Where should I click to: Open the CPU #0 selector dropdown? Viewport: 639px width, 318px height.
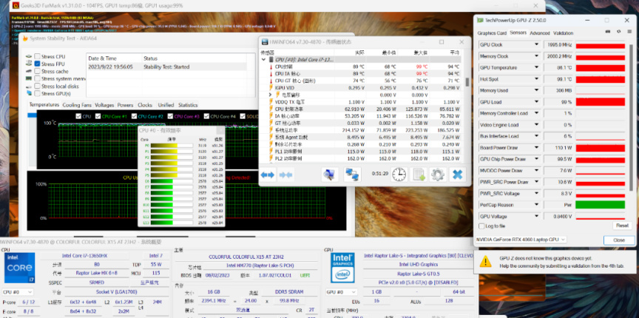tap(18, 292)
